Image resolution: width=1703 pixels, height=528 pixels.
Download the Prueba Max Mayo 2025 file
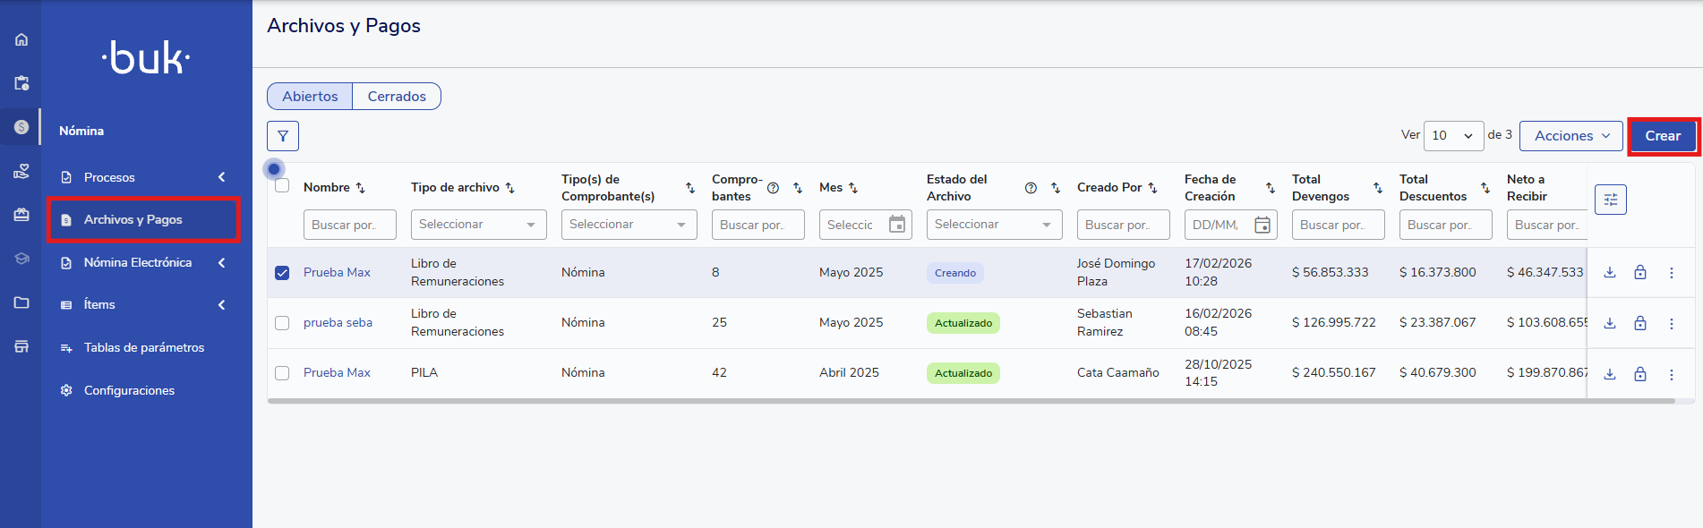[x=1609, y=273]
